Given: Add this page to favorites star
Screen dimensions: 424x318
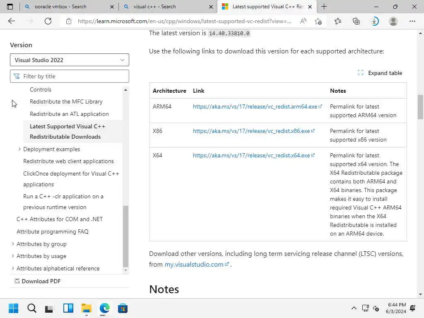Looking at the screenshot, I should point(318,21).
